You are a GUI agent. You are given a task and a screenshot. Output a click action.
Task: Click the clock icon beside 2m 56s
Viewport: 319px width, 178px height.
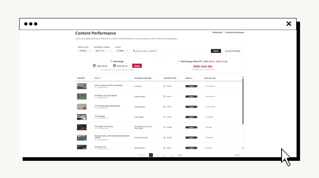point(205,127)
